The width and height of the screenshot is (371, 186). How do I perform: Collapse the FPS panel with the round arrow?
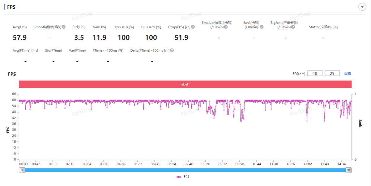pos(362,7)
